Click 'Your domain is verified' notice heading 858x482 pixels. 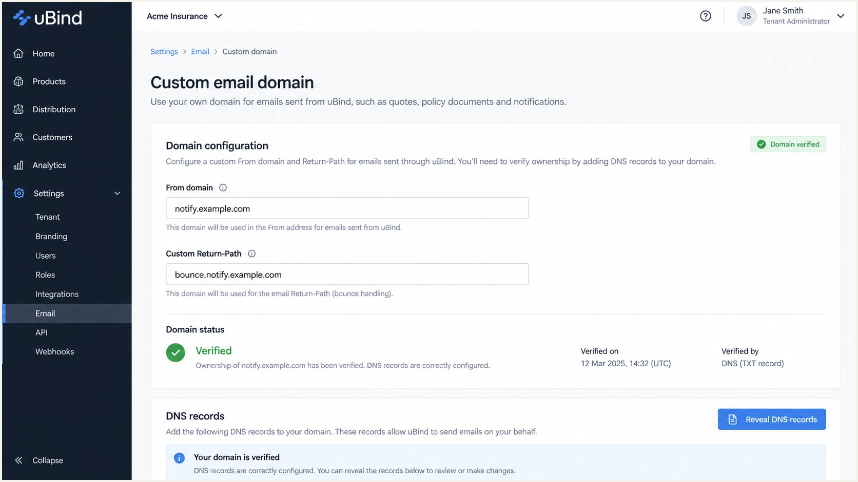tap(237, 457)
